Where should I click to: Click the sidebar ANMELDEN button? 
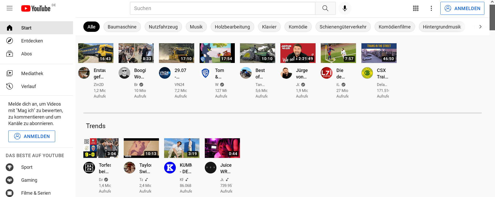[32, 136]
